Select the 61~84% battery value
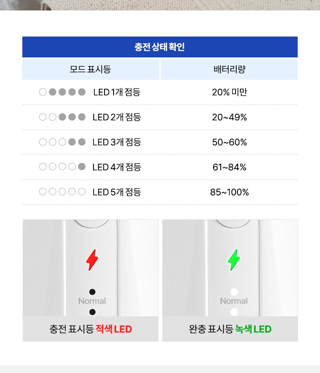The height and width of the screenshot is (373, 320). pyautogui.click(x=229, y=167)
